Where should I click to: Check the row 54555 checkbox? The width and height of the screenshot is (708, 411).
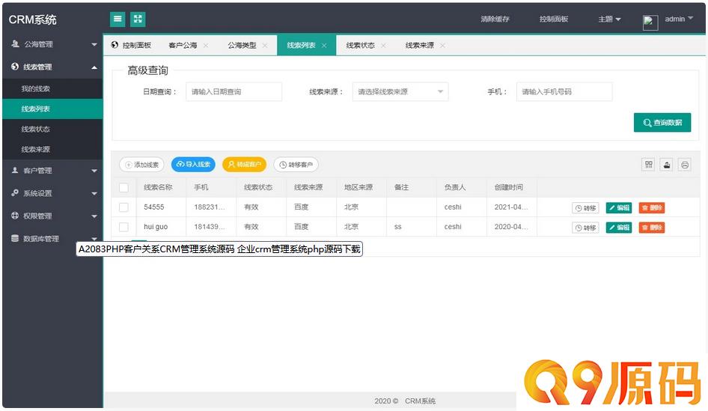(x=123, y=207)
